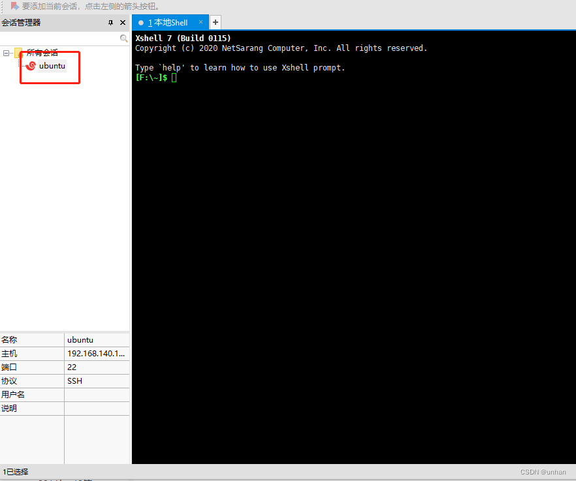Select the 主机 value 192.168.140.1...
Screen dimensions: 576x481
click(97, 354)
